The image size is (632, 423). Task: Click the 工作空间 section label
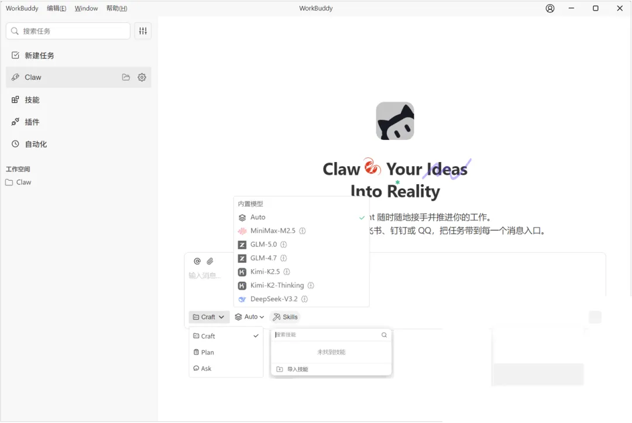tap(18, 169)
